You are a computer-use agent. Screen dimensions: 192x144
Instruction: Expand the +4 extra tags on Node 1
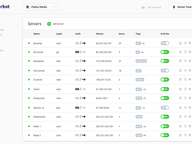(144, 126)
